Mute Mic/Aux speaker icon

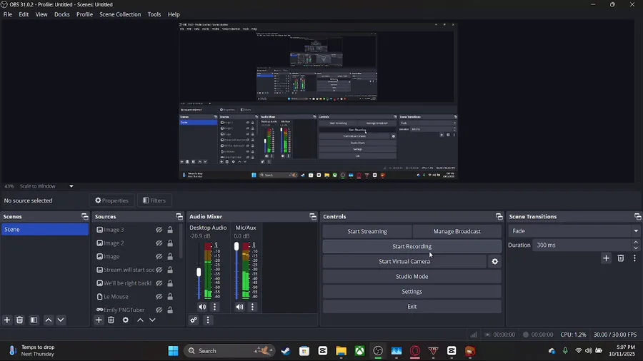240,307
